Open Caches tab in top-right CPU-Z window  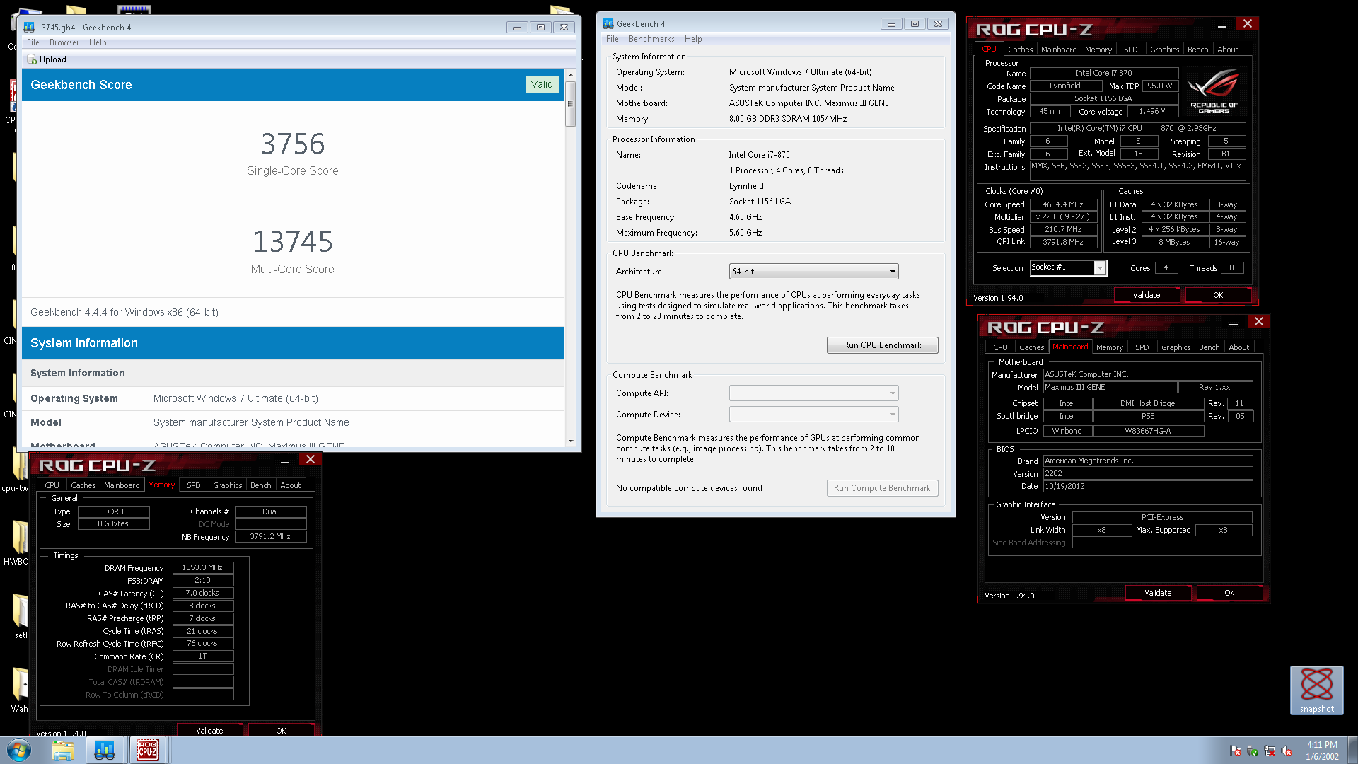pyautogui.click(x=1020, y=50)
